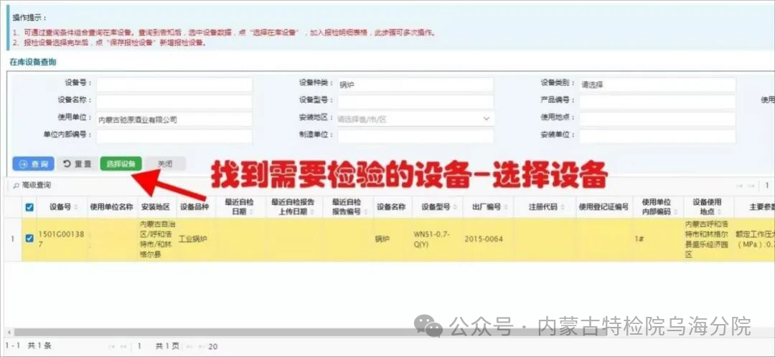Sort by 最近自检报告编号 column header
Screen dimensions: 775x357
click(348, 207)
